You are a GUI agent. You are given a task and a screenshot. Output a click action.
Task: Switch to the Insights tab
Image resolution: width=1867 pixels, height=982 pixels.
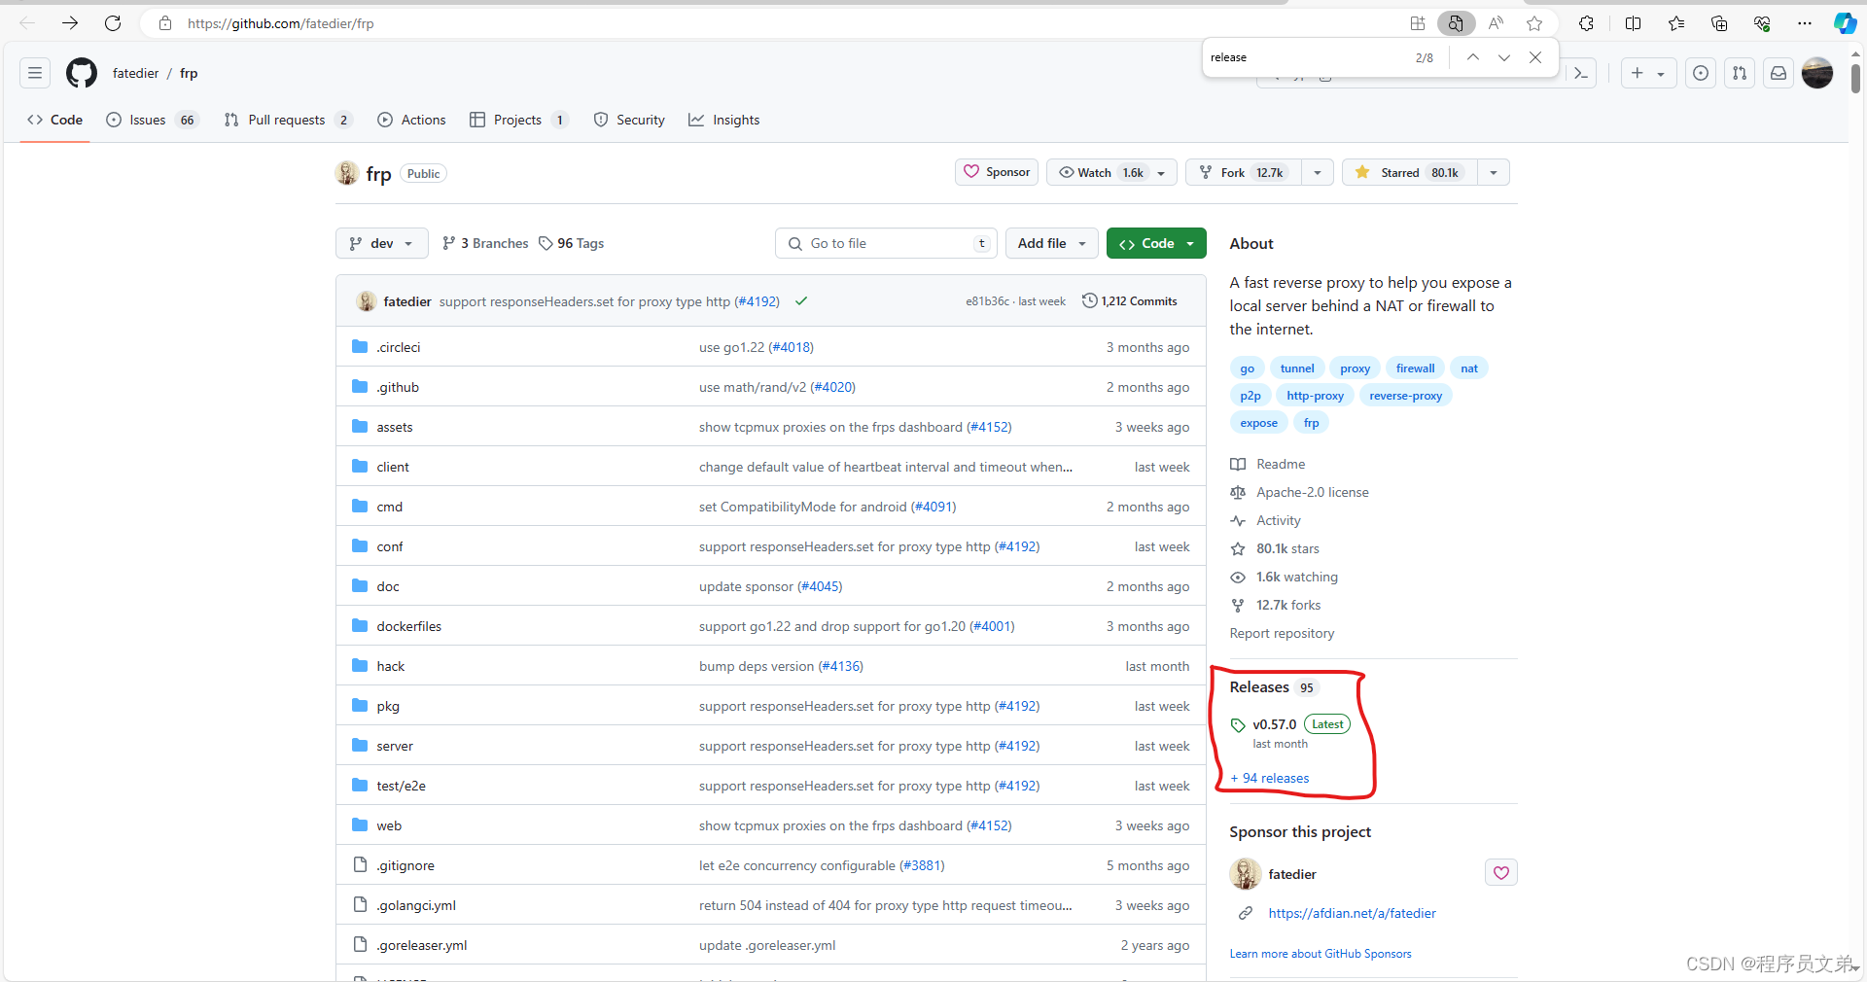coord(724,120)
